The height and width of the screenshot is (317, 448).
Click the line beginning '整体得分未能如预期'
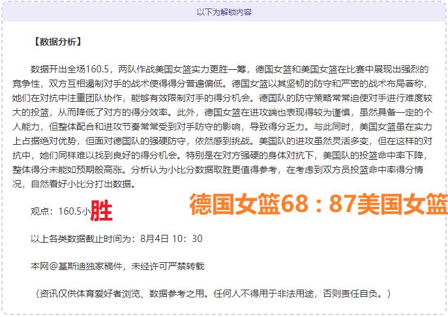[218, 170]
